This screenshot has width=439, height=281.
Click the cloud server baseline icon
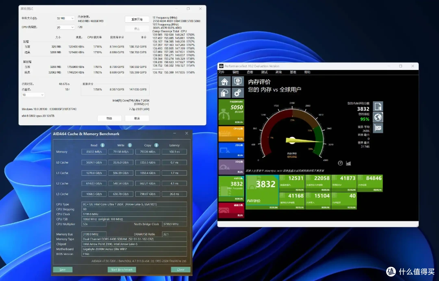point(224,93)
